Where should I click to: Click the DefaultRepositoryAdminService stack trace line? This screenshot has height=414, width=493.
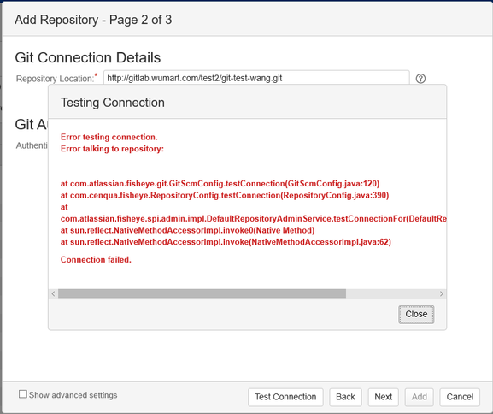coord(254,219)
